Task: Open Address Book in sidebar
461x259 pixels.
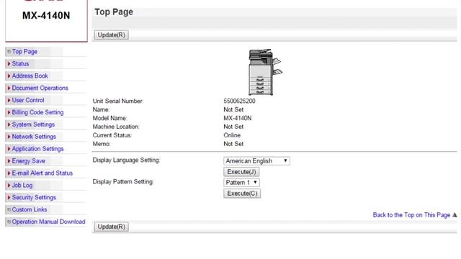Action: click(30, 76)
